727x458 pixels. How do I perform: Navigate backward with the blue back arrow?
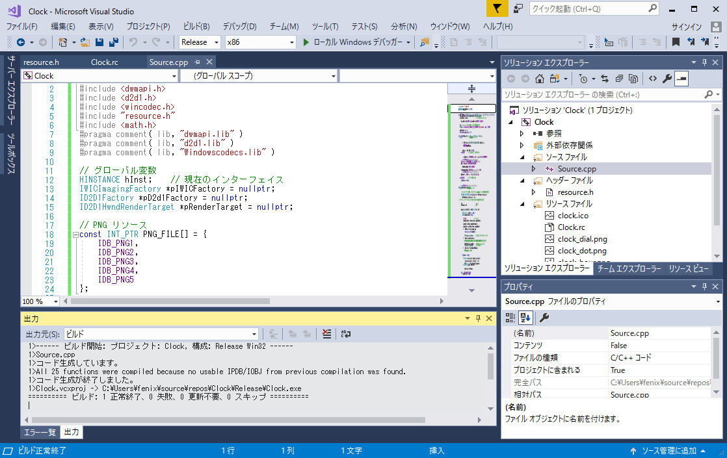pos(21,42)
